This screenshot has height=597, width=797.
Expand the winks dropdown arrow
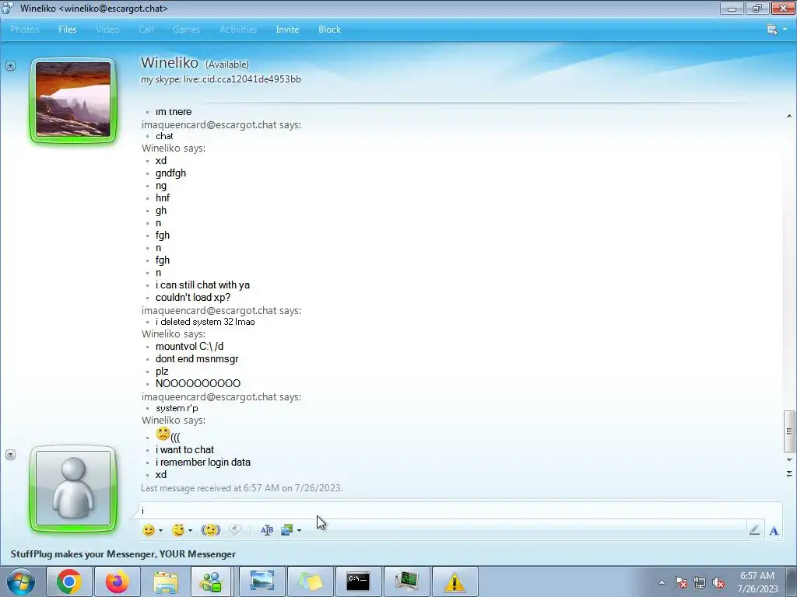[190, 530]
